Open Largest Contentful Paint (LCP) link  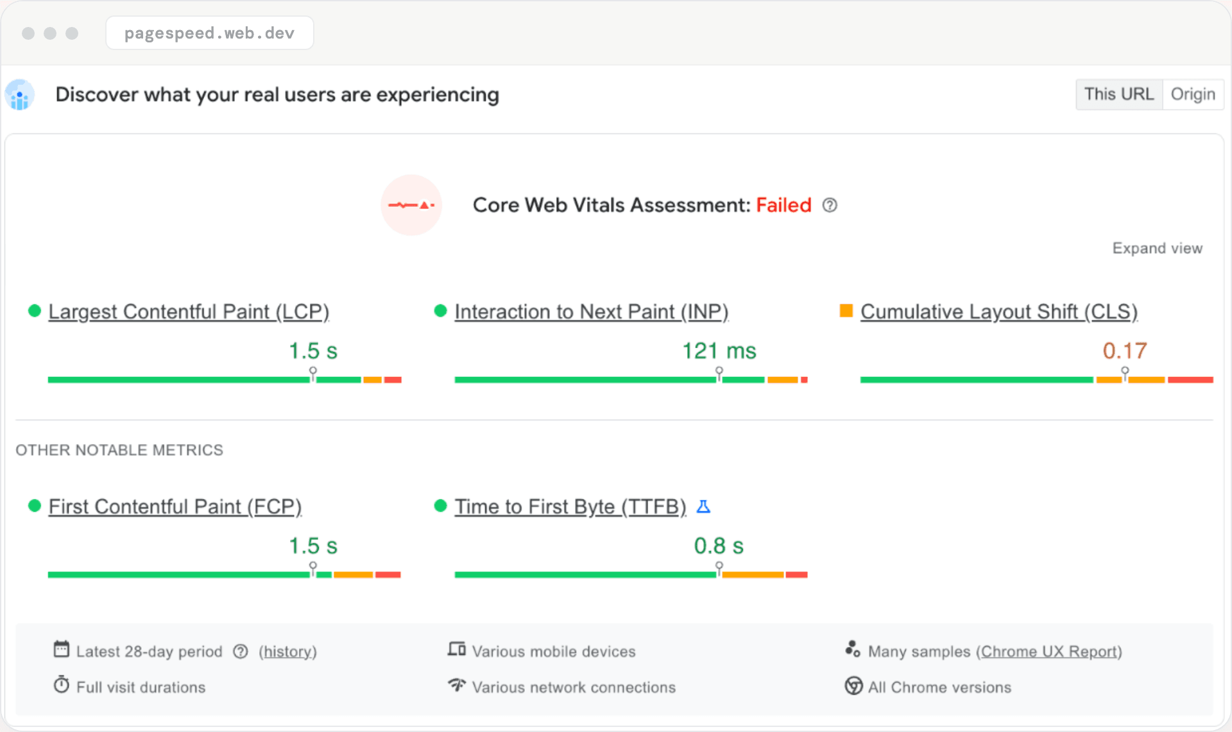189,311
